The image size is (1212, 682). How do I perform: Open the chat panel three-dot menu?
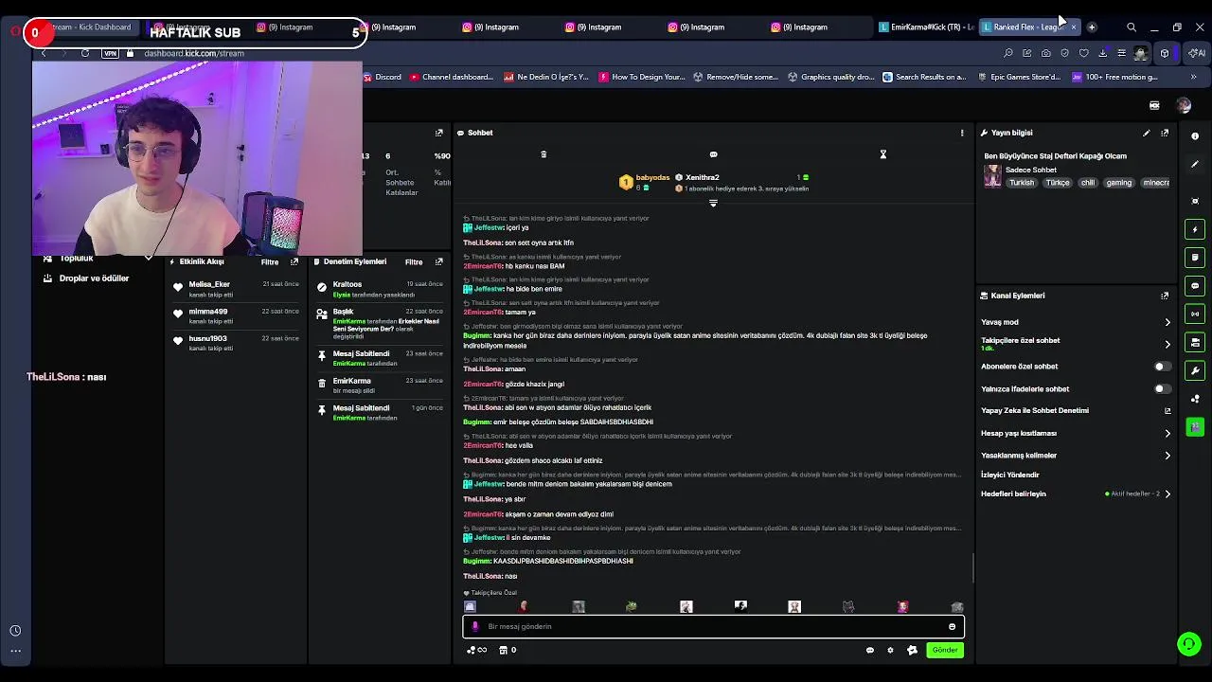click(962, 133)
